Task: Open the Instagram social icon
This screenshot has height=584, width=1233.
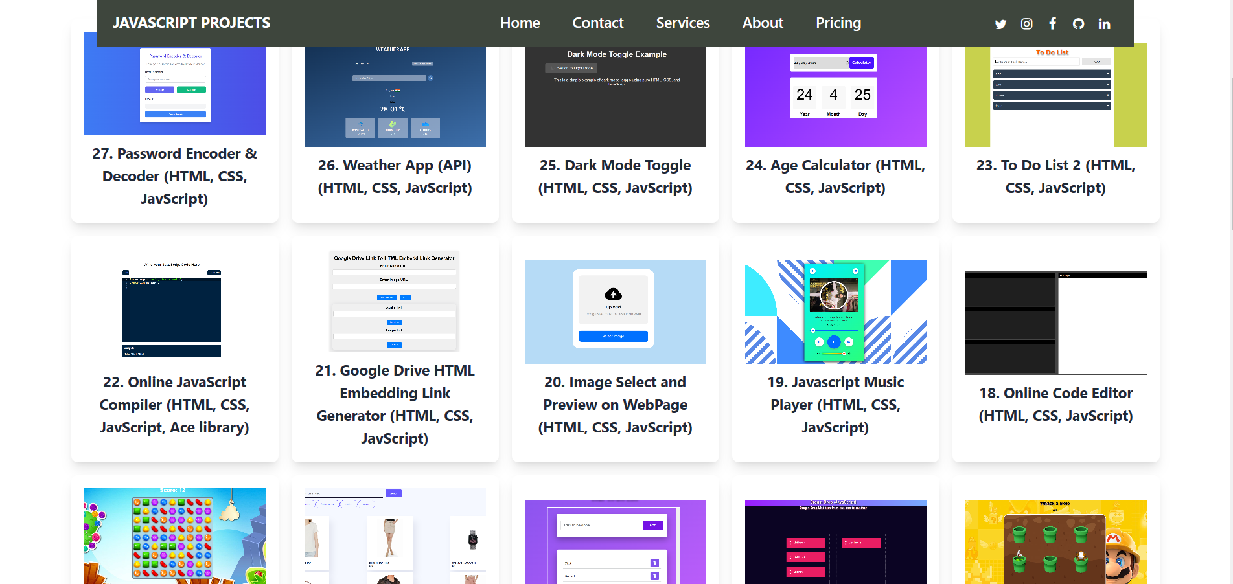Action: coord(1026,24)
